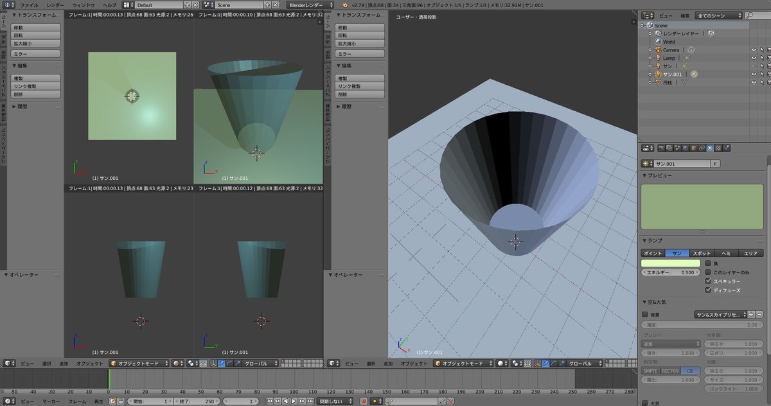Click the lamp color swatch

pyautogui.click(x=670, y=263)
